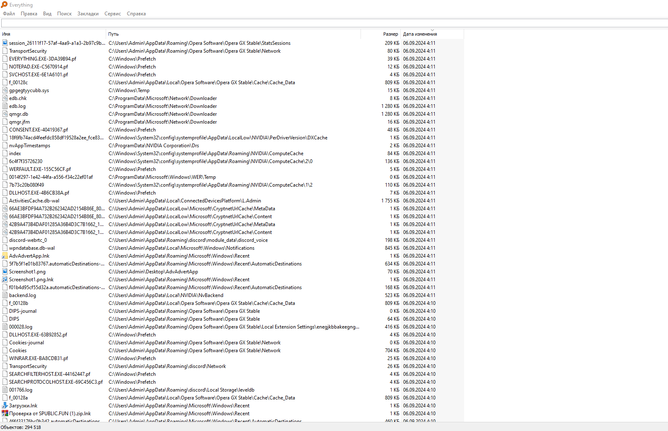
Task: Select the SVCHOST.EXE-6E1A6101.pf file name
Action: (39, 75)
